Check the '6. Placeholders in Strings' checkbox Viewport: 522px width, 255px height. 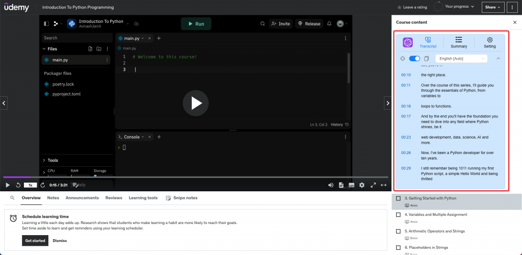(x=398, y=248)
